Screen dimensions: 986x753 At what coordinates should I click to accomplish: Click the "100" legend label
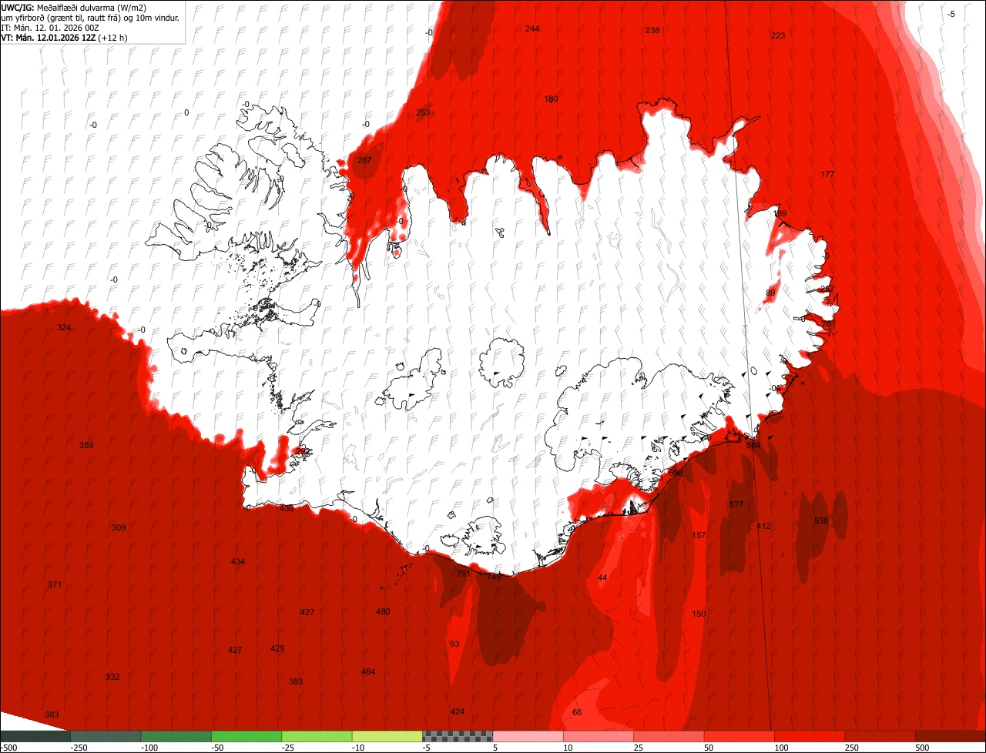[781, 748]
